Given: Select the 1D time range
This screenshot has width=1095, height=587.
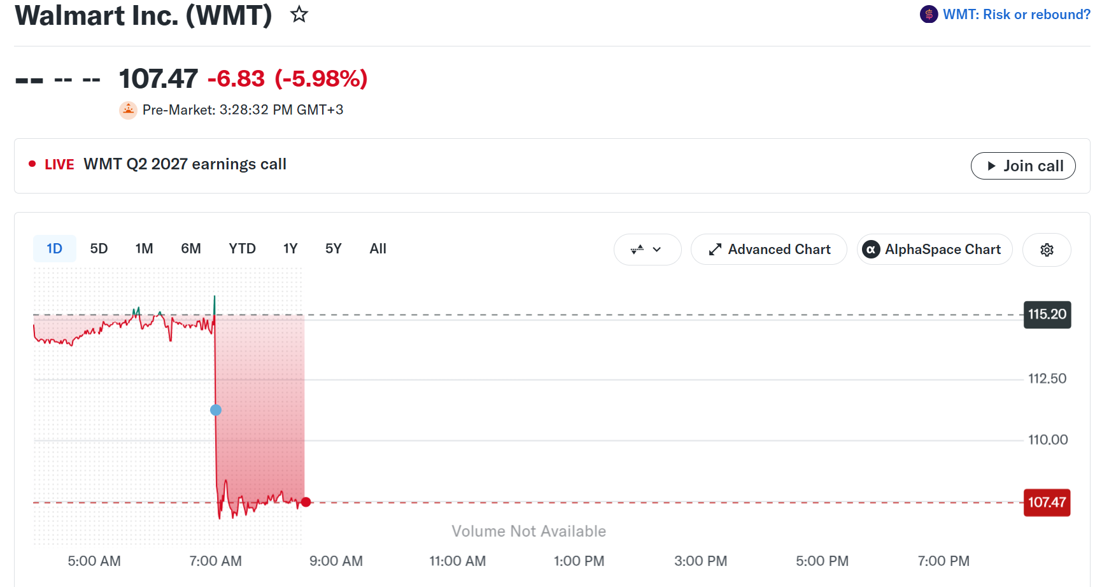Looking at the screenshot, I should (x=55, y=248).
